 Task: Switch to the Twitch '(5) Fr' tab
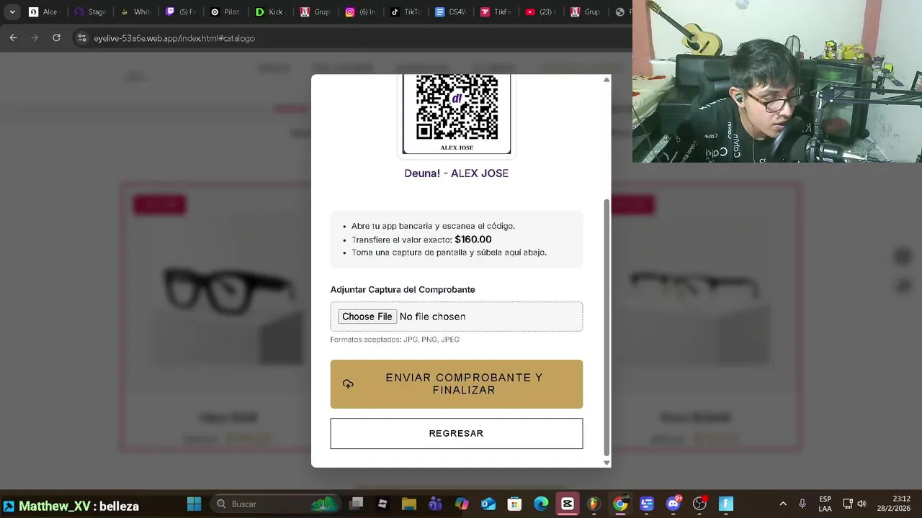[181, 12]
